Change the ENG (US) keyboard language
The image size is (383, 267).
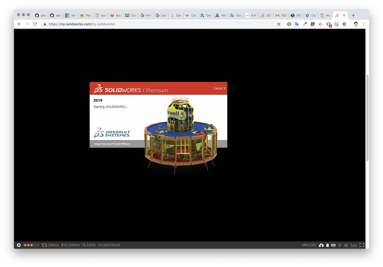(309, 245)
